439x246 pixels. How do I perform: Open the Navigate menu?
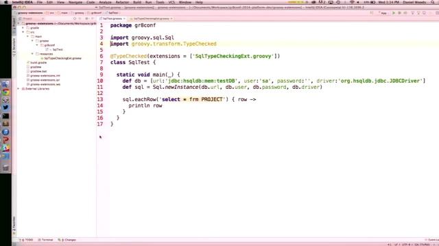[75, 2]
